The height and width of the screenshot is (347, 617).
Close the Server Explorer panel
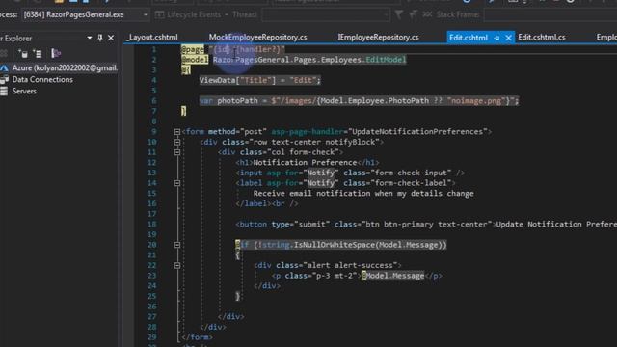click(x=111, y=38)
